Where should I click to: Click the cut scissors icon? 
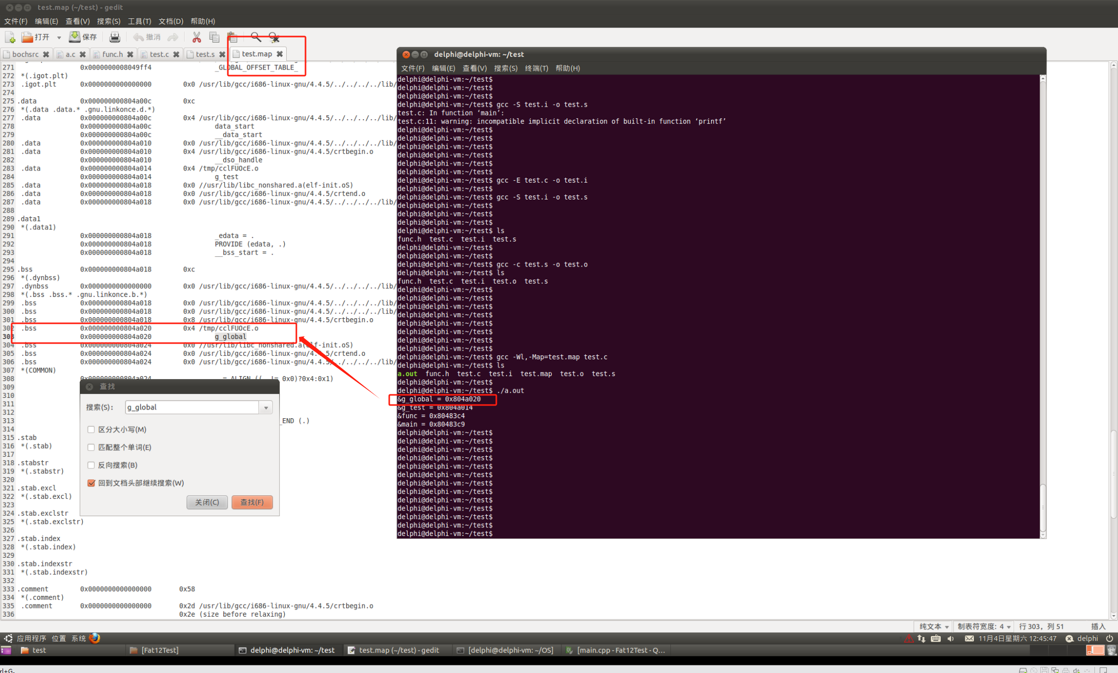pos(196,37)
